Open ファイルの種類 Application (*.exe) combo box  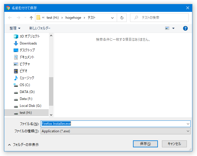pos(116,131)
